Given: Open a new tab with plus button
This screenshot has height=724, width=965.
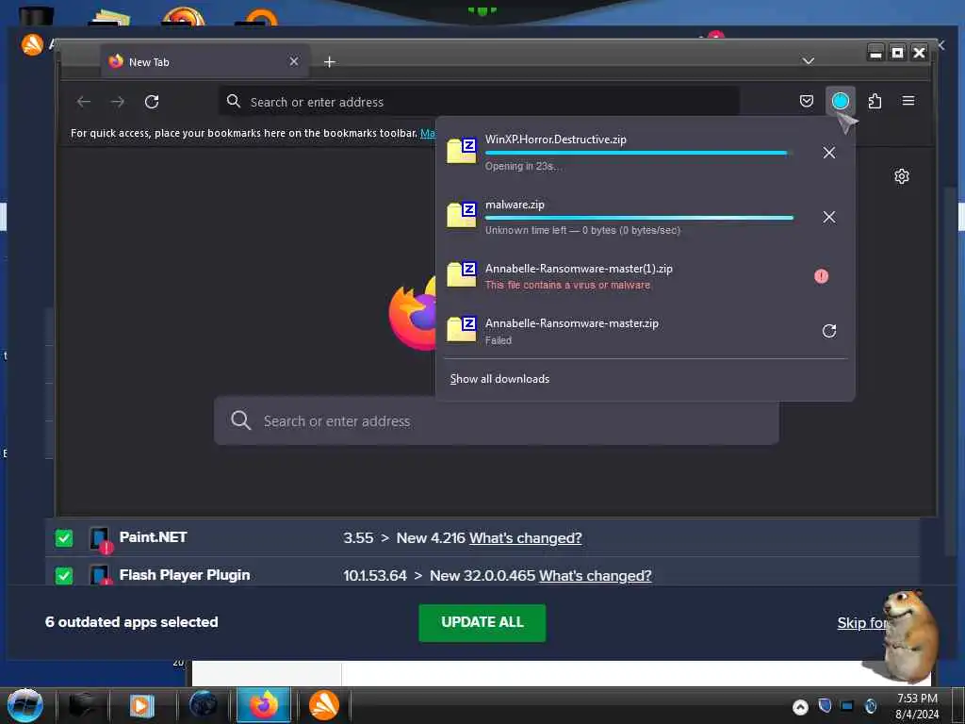Looking at the screenshot, I should point(329,61).
